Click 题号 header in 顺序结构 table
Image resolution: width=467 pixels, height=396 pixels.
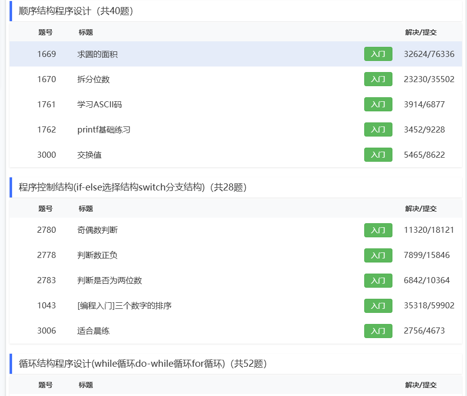[x=45, y=32]
